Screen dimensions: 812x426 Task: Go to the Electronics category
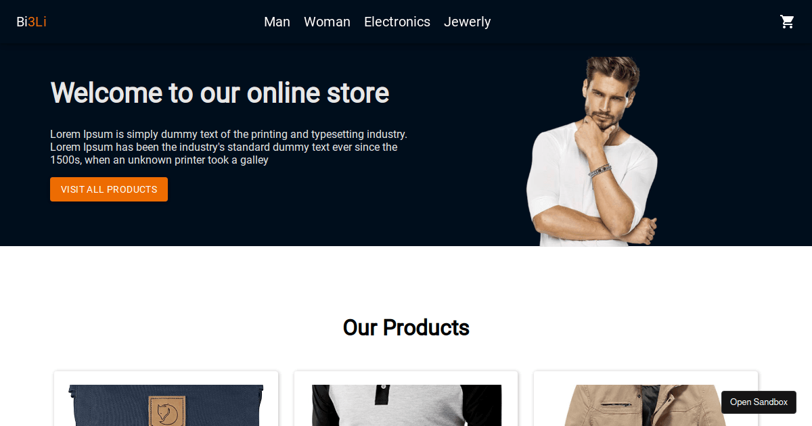click(x=397, y=22)
